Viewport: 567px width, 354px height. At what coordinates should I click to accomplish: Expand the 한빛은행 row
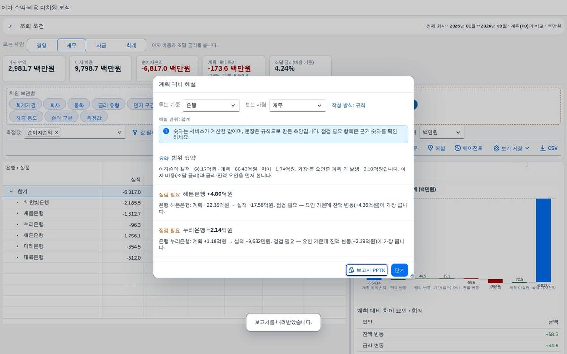click(x=17, y=202)
